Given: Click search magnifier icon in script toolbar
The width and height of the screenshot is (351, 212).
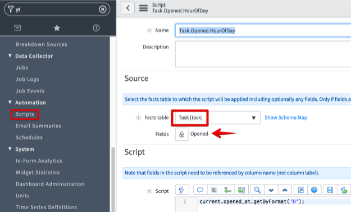Looking at the screenshot, I should (257, 190).
